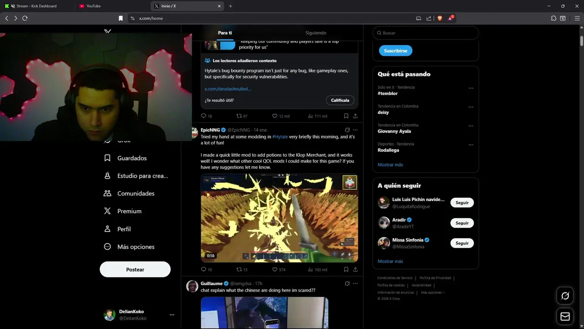Open browser extensions puzzle icon
584x329 pixels.
pos(553,18)
